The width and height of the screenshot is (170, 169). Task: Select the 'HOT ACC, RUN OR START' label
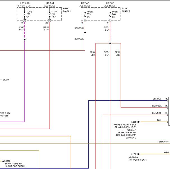(x=25, y=4)
